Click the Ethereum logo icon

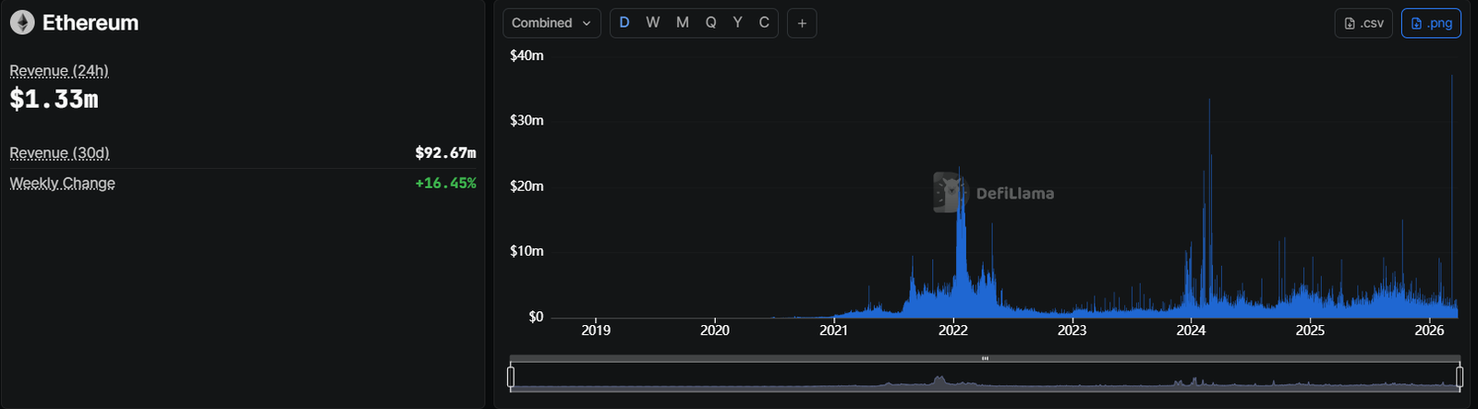pyautogui.click(x=22, y=23)
